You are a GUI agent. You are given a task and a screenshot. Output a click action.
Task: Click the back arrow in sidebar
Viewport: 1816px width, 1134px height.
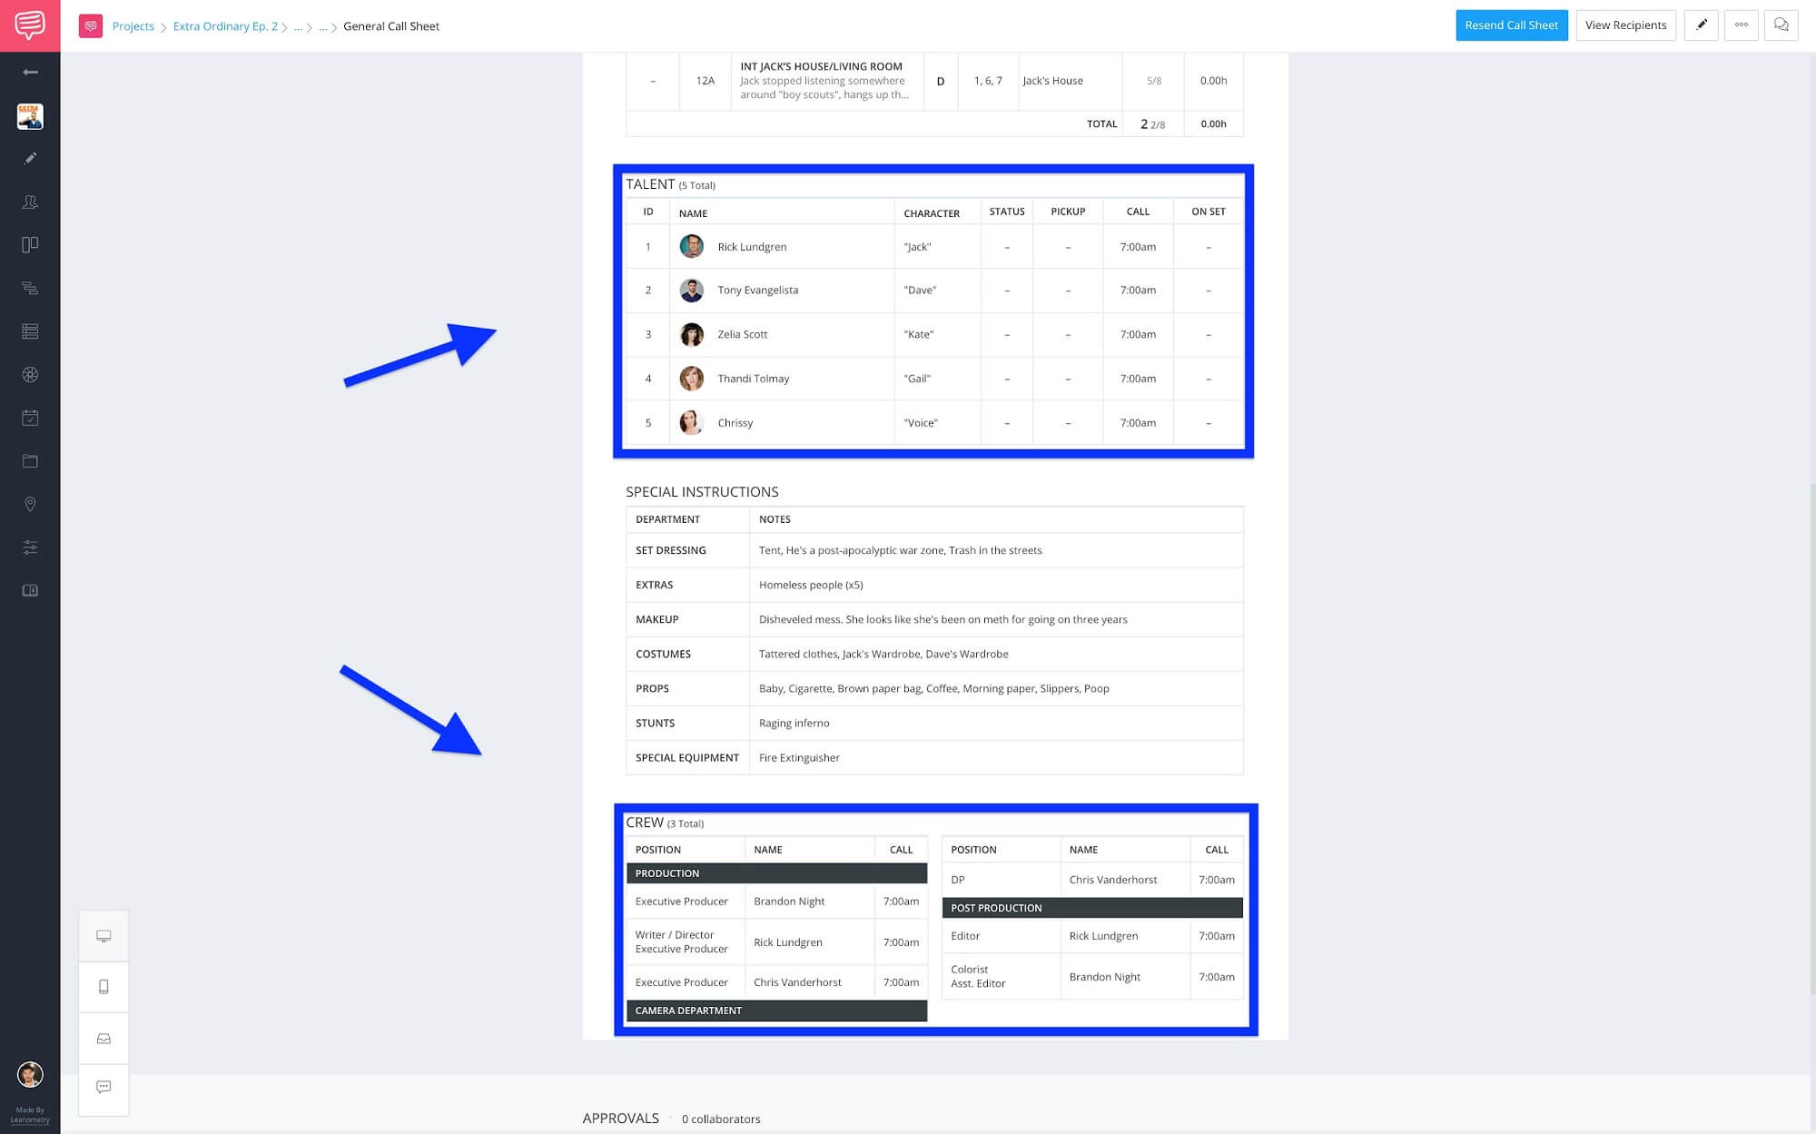(x=30, y=72)
